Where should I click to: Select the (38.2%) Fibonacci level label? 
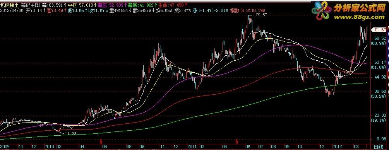click(x=379, y=96)
